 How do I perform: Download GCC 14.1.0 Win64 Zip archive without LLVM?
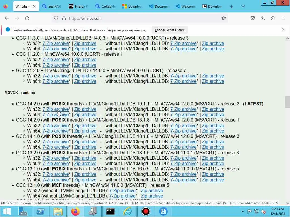[213, 147]
